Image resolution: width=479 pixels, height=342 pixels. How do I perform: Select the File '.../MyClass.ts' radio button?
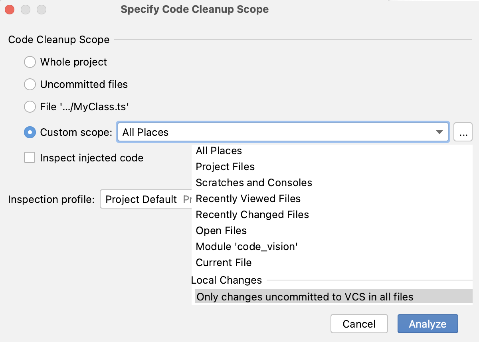[x=30, y=107]
